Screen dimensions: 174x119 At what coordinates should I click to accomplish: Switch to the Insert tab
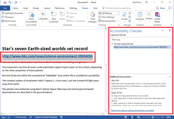coord(25,8)
